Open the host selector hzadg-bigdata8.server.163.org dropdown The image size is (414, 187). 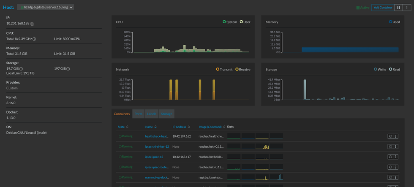point(46,7)
